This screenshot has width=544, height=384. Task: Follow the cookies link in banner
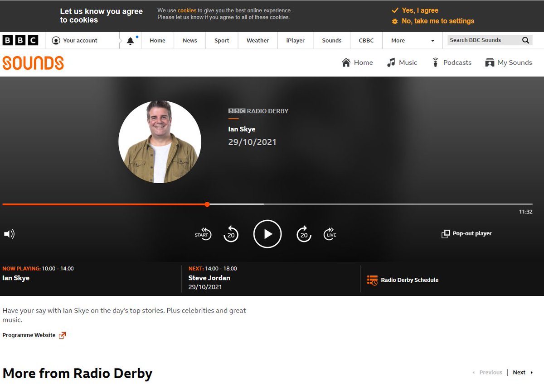[187, 10]
